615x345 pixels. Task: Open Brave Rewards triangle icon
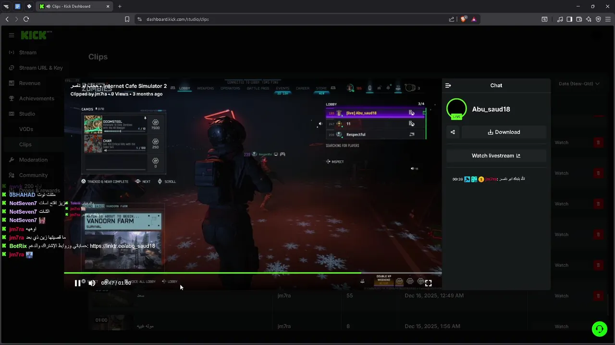point(474,19)
